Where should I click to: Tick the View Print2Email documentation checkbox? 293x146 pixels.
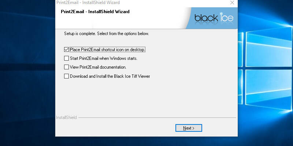pyautogui.click(x=66, y=67)
